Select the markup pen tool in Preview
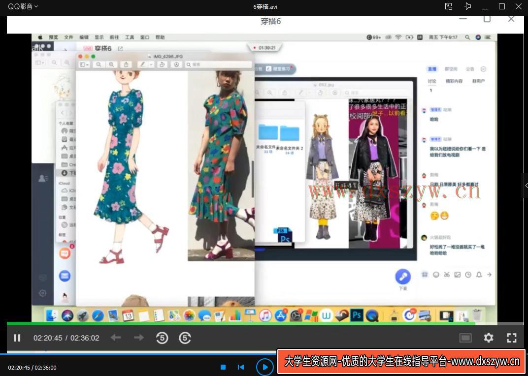Viewport: 528px width, 376px height. pyautogui.click(x=143, y=64)
